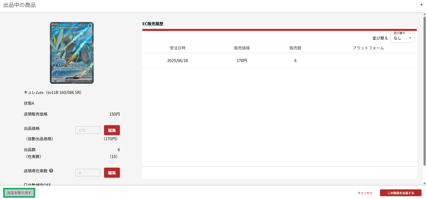This screenshot has height=199, width=427.
Task: Click the プラットフォーム column header
Action: coord(368,48)
